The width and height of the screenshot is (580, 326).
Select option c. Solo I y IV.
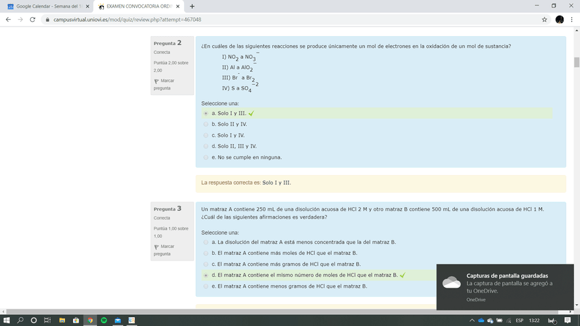[206, 135]
